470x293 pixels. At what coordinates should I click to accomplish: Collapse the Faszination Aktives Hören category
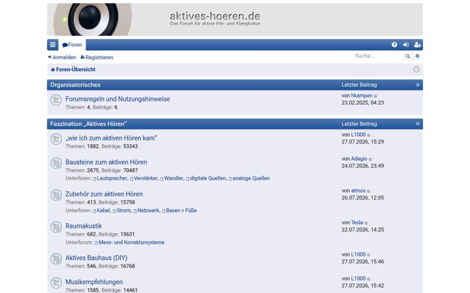(x=418, y=124)
